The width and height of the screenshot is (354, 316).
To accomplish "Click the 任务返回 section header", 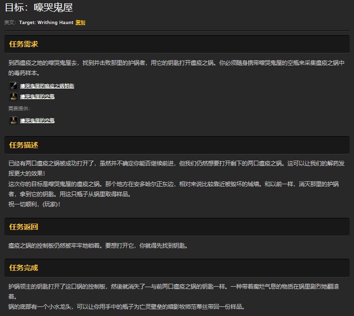I will 24,227.
